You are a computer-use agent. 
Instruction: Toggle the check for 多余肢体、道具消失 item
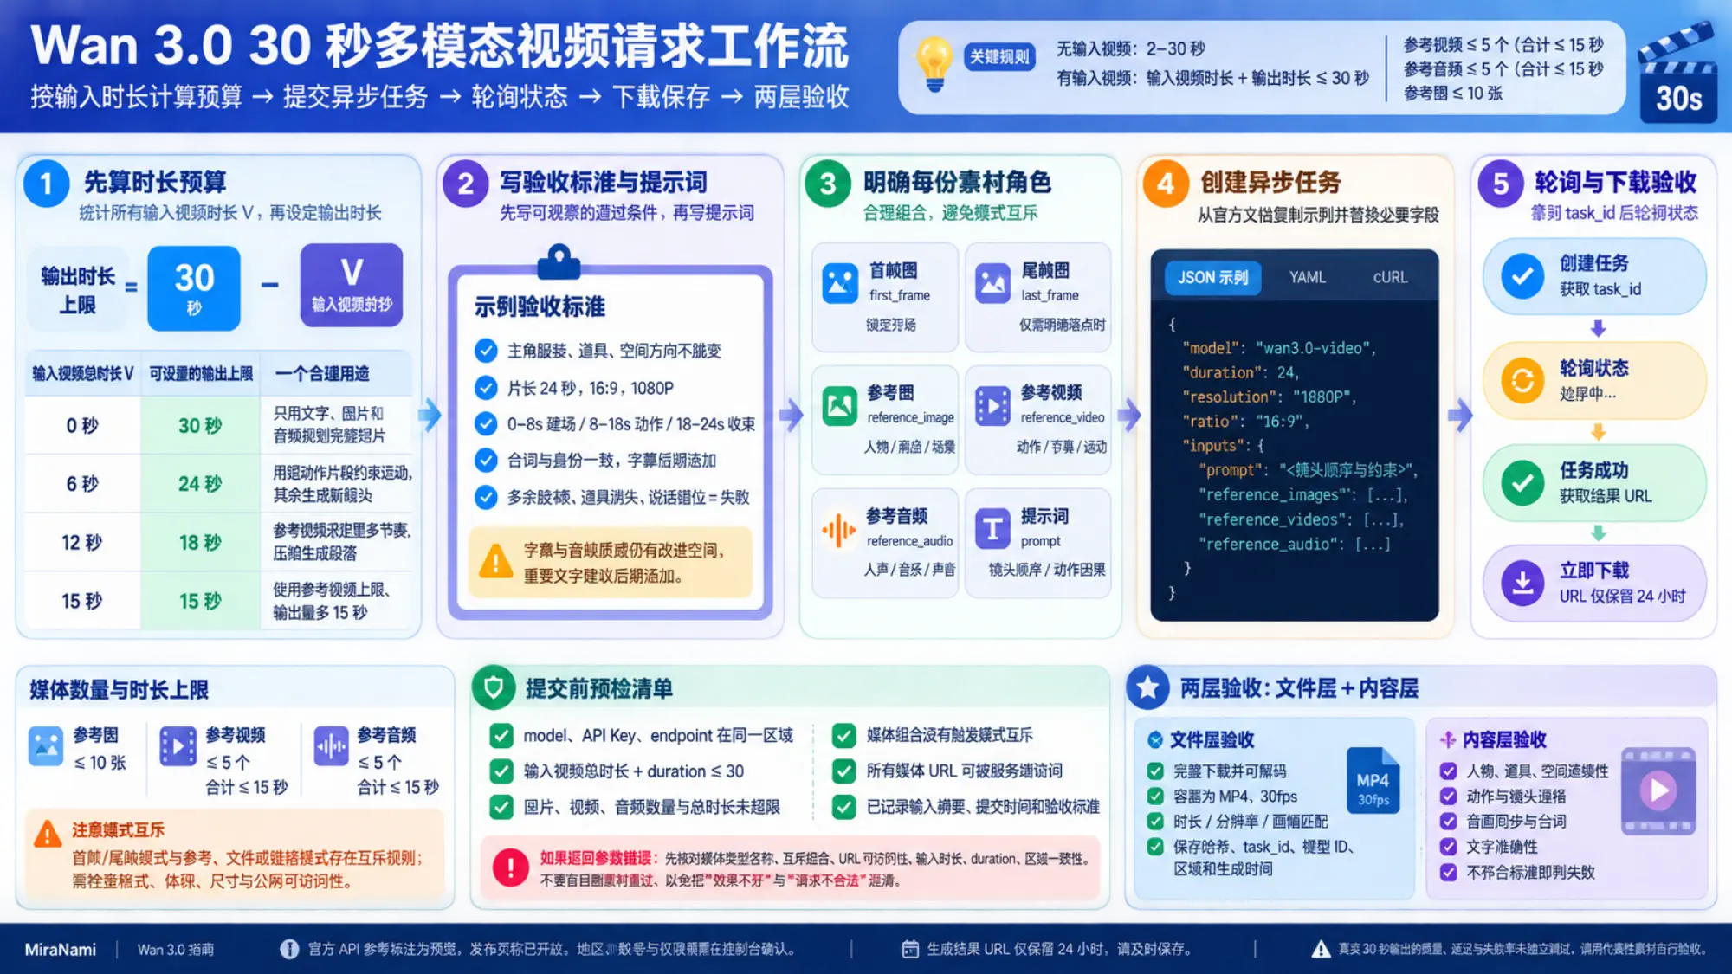pos(486,497)
